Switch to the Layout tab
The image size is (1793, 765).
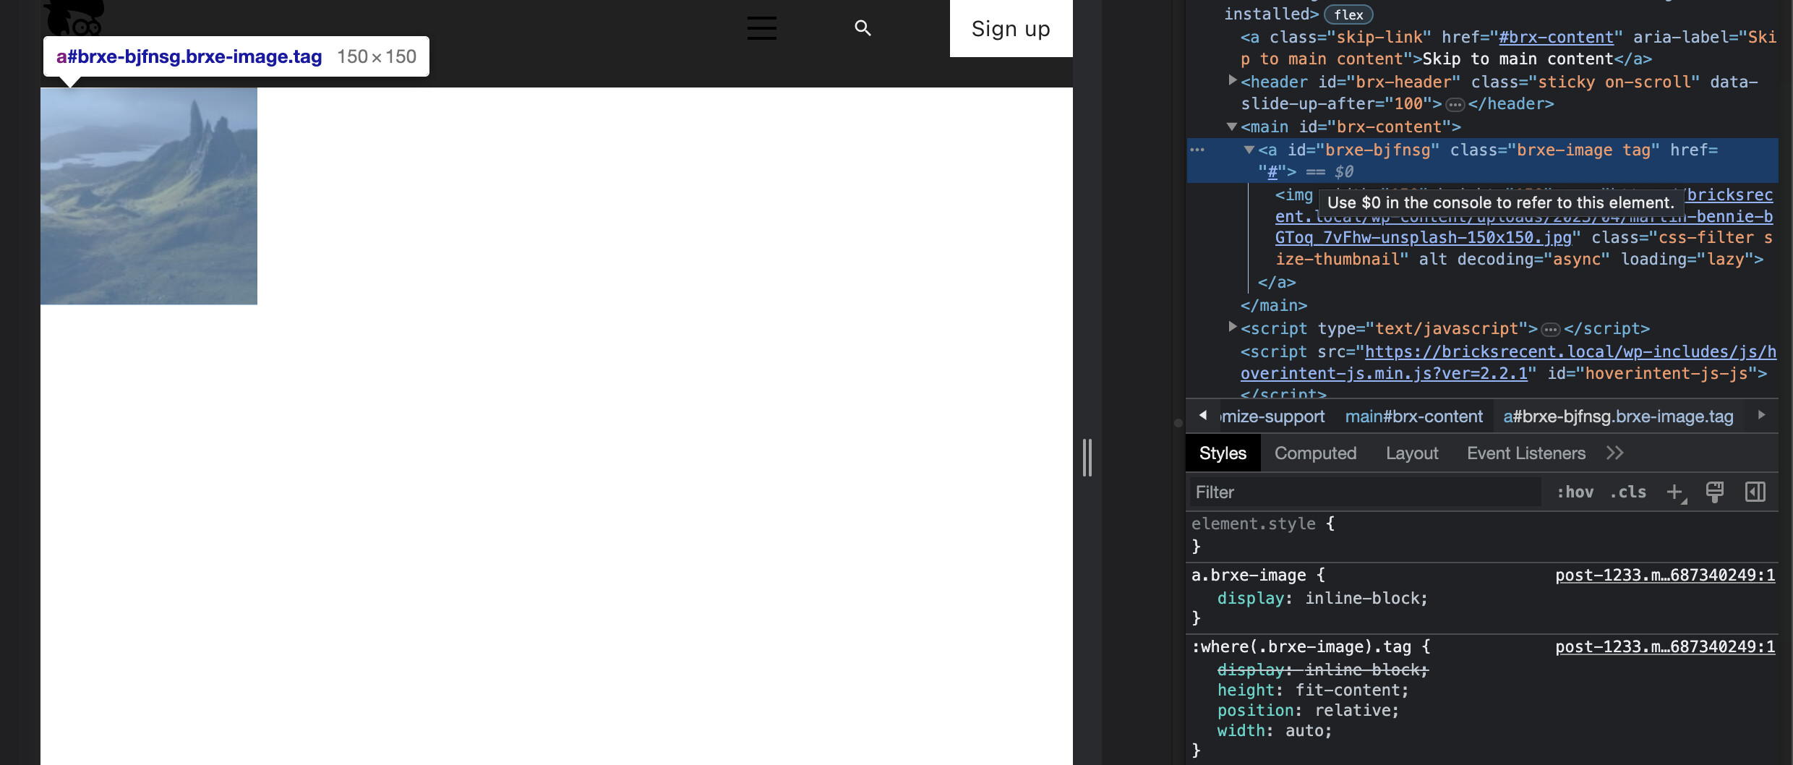click(1412, 453)
